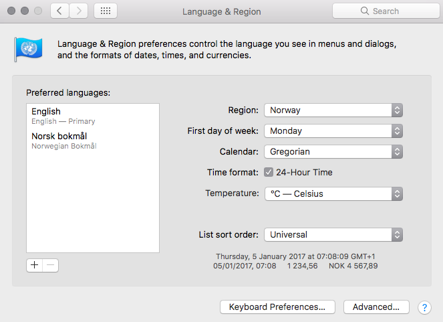The height and width of the screenshot is (322, 443).
Task: Click the search magnifier icon
Action: tap(364, 11)
